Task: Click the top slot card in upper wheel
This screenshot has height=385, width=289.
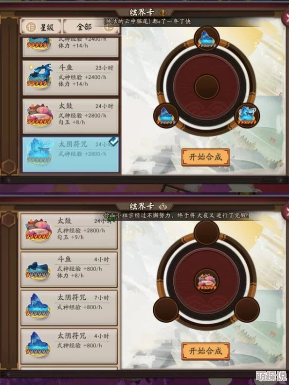Action: click(206, 38)
